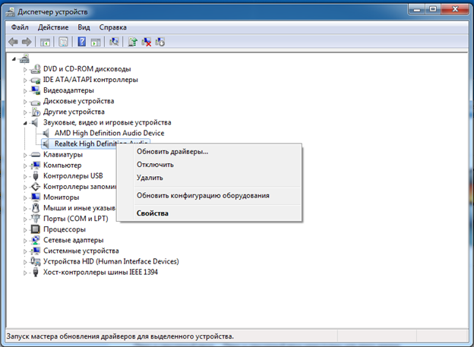474x347 pixels.
Task: Choose Обновить драйверы from context menu
Action: point(172,152)
